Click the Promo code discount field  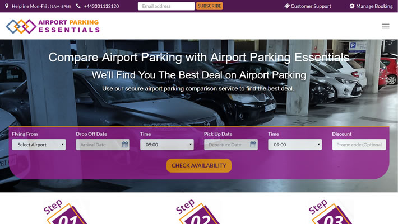[359, 145]
